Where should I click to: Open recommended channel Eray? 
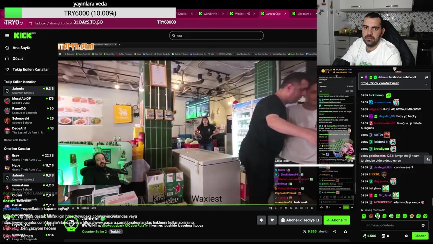pos(29,157)
